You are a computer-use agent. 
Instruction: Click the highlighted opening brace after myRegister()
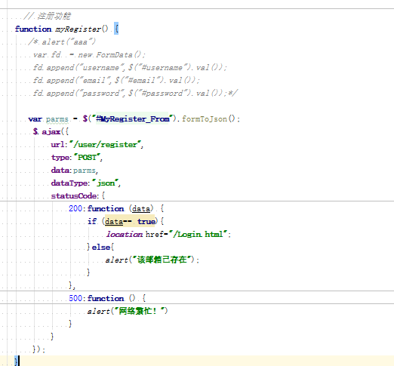click(116, 29)
